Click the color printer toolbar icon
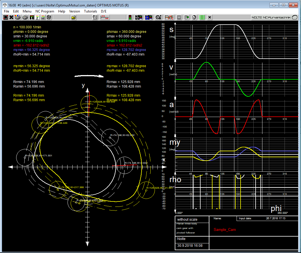 coord(17,17)
